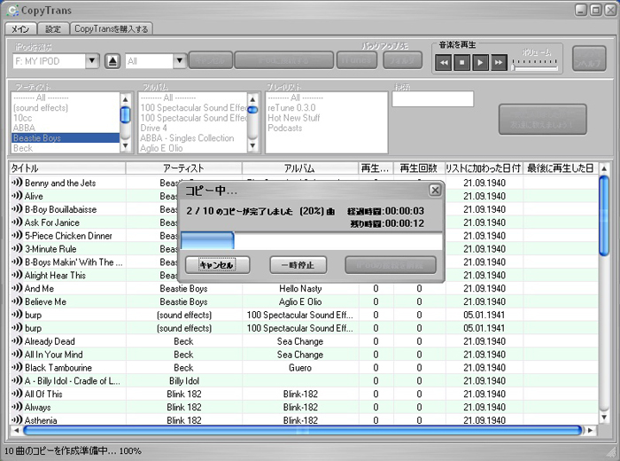620x461 pixels.
Task: Click speaker icon beside Asthenia
Action: pos(17,420)
